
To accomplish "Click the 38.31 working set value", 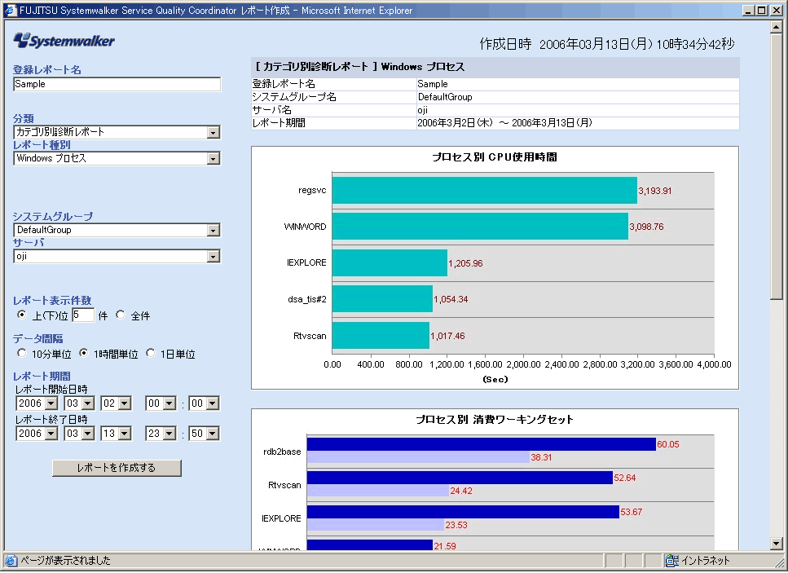I will pyautogui.click(x=541, y=457).
